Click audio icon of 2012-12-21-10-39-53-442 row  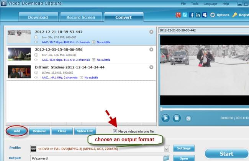pyautogui.click(x=36, y=42)
